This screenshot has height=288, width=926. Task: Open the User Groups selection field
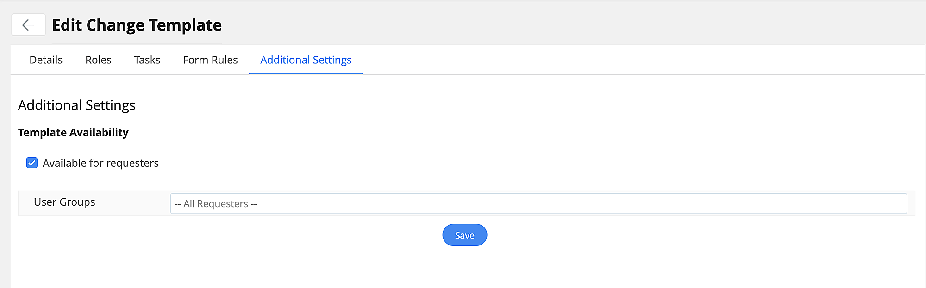538,203
